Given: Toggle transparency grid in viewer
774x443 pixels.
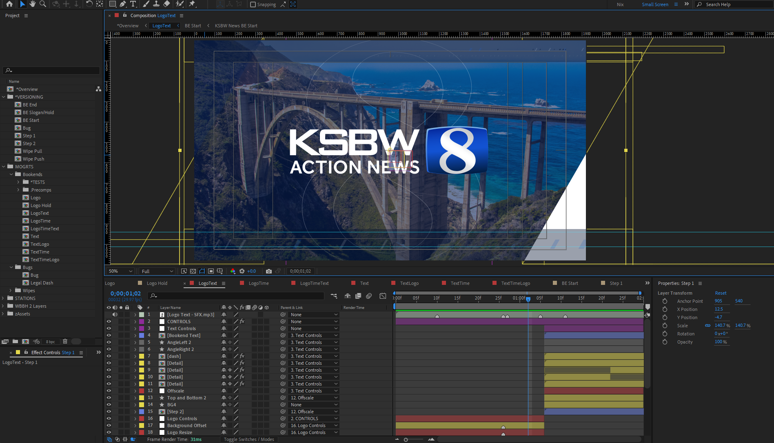Looking at the screenshot, I should pyautogui.click(x=193, y=271).
